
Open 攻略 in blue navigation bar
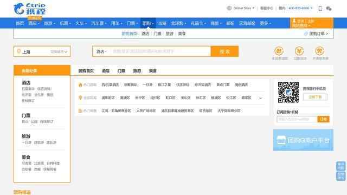point(162,23)
